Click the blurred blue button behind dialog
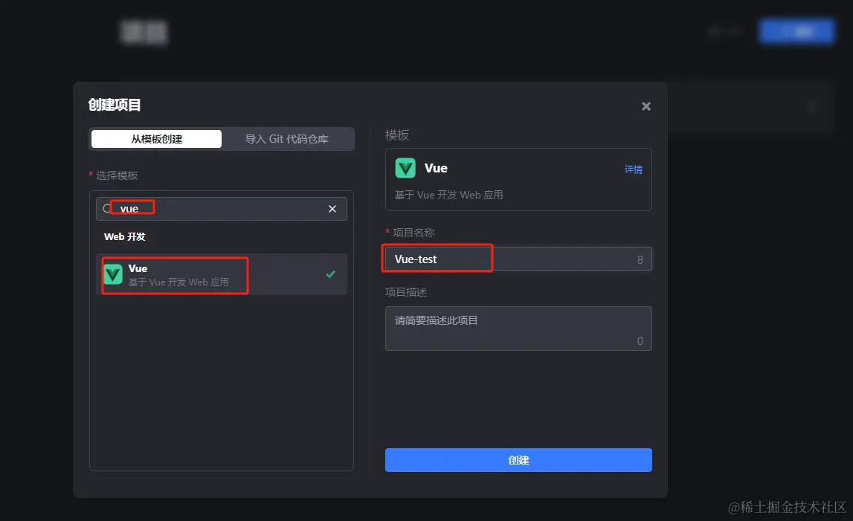The image size is (853, 521). click(796, 31)
